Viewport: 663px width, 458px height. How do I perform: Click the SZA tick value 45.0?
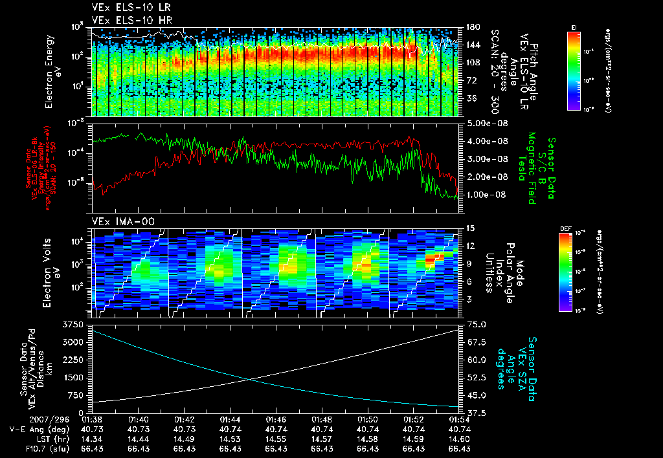pos(476,395)
